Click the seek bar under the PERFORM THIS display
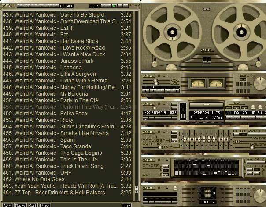Screen dimensions: 266x207 pos(207,122)
